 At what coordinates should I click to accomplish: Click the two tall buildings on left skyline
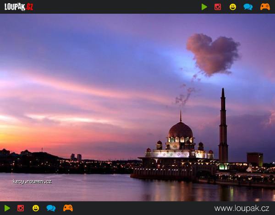[x=76, y=157]
